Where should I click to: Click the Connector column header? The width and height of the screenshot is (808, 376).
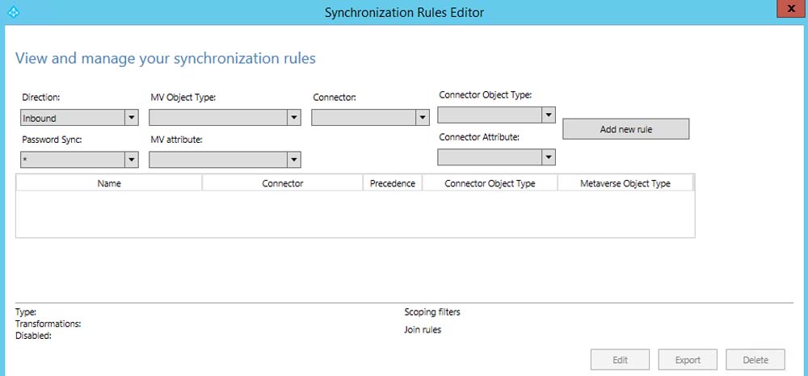(283, 183)
